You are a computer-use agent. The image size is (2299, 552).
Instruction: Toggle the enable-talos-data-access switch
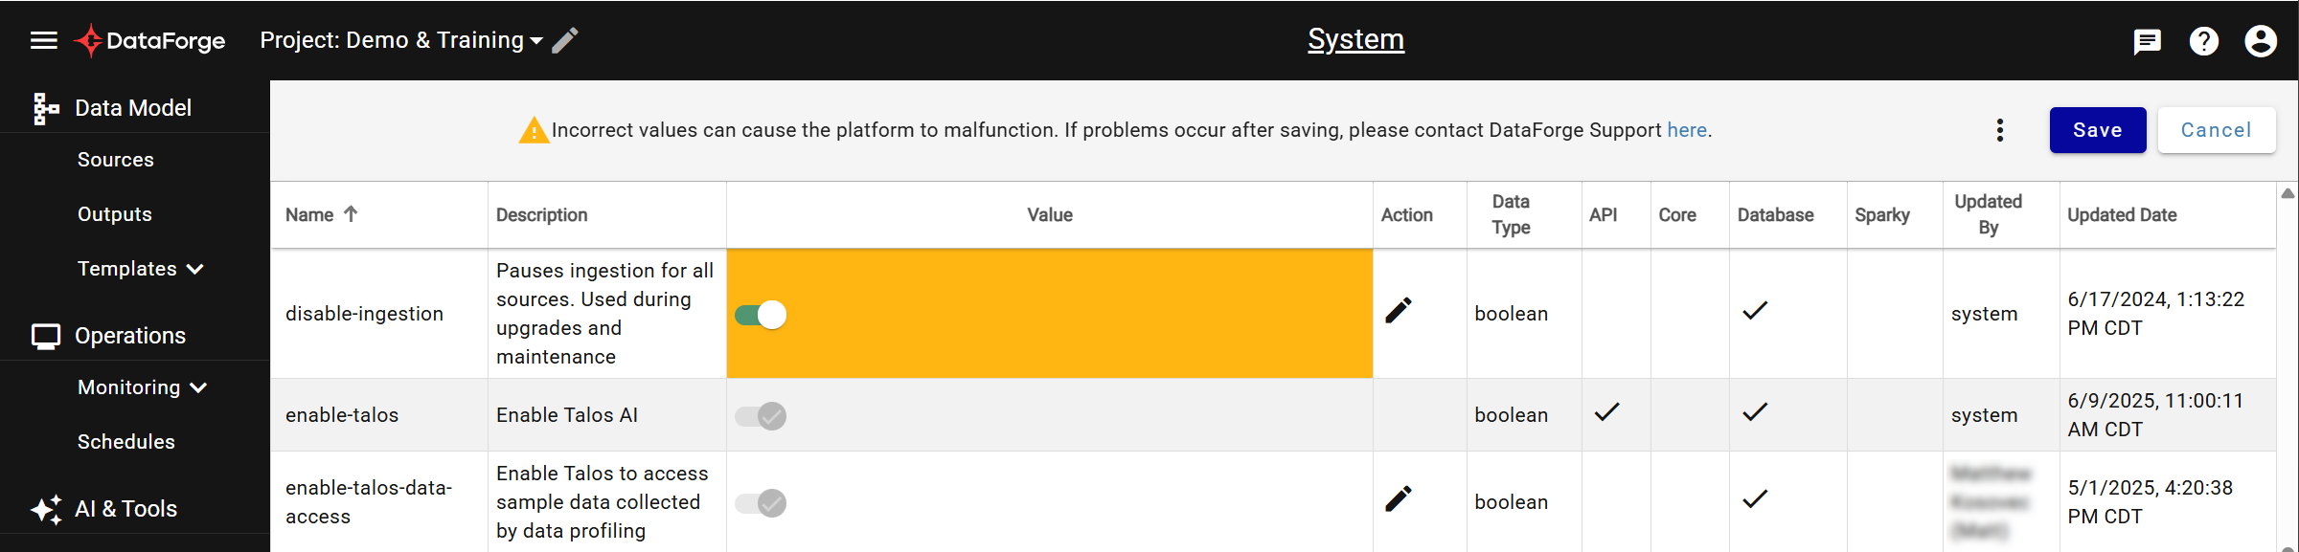pyautogui.click(x=761, y=503)
